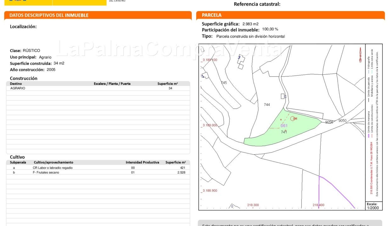This screenshot has height=226, width=390.
Task: Click the 'CR Labor o labradío regadío' row
Action: point(98,168)
